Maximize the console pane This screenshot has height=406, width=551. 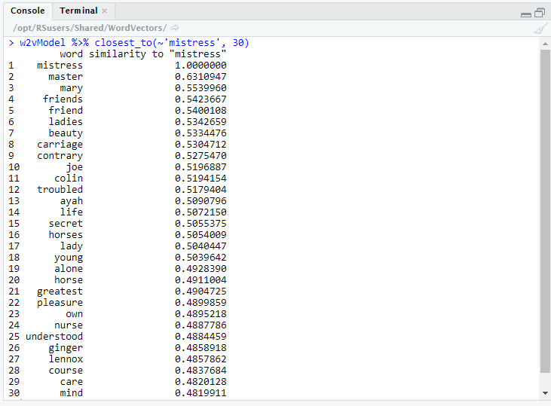pos(539,13)
